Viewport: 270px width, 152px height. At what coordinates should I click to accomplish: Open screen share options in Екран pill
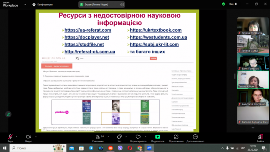(122, 5)
